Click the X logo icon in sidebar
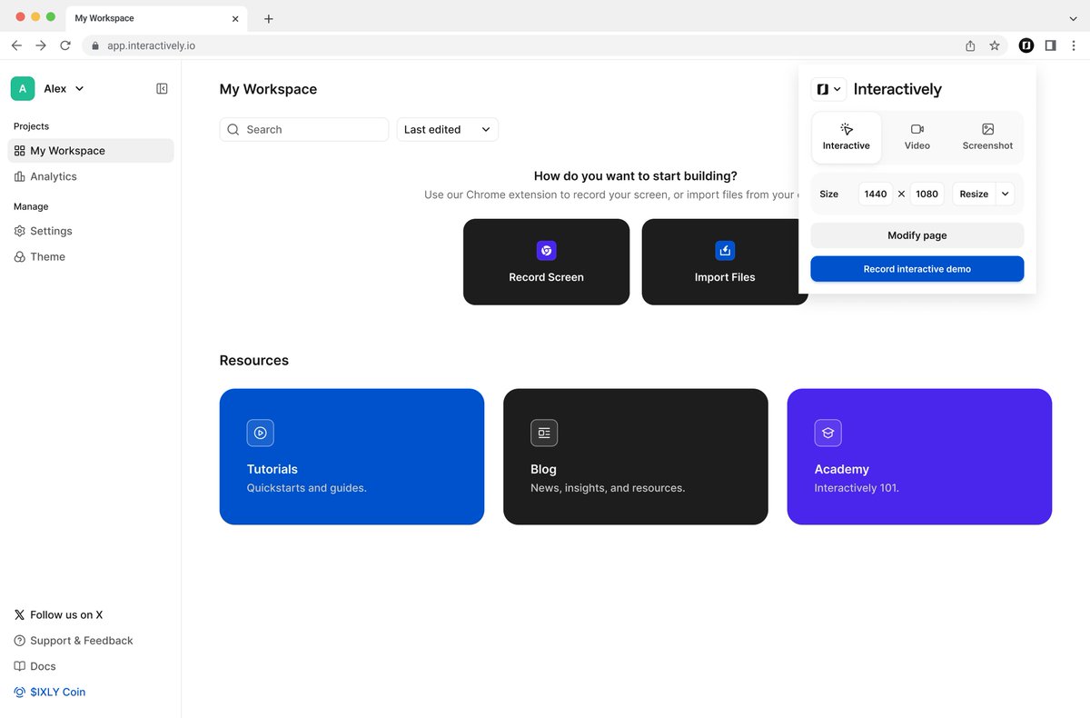The width and height of the screenshot is (1090, 718). 19,614
